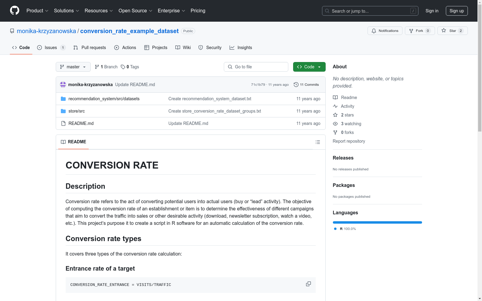The height and width of the screenshot is (301, 482).
Task: Open the green Code dropdown button
Action: [309, 67]
